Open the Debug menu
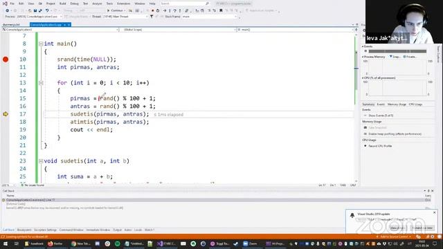This screenshot has width=443, height=249. [74, 3]
